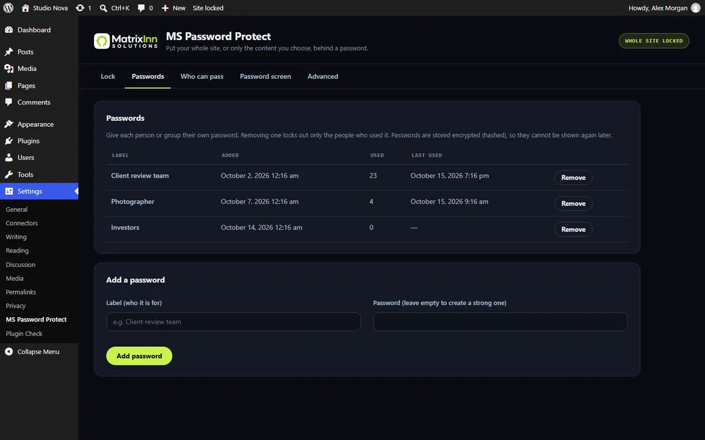Open the Password screen tab

(266, 76)
